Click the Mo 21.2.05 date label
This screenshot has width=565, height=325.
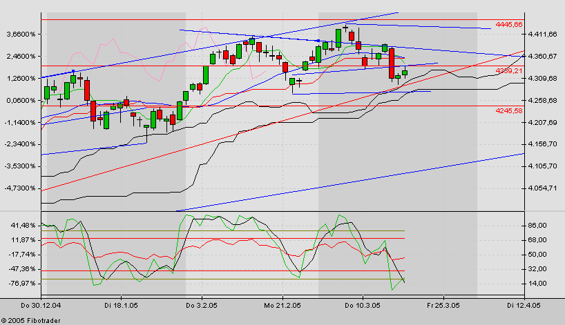point(282,306)
